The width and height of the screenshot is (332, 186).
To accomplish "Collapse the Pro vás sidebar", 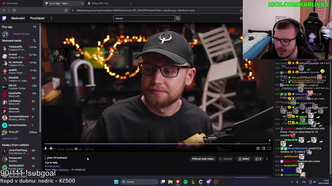I will (34, 27).
